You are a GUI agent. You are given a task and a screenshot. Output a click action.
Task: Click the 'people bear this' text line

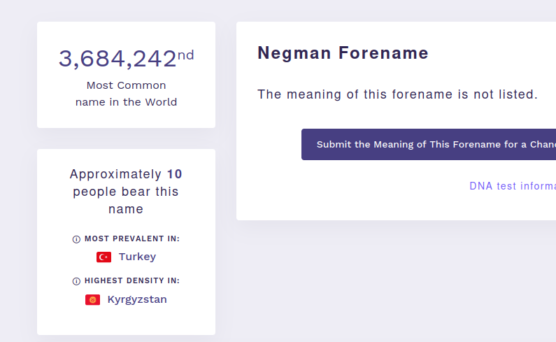pos(126,192)
